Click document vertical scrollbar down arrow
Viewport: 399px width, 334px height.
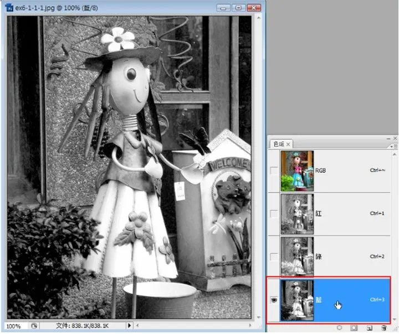click(259, 317)
